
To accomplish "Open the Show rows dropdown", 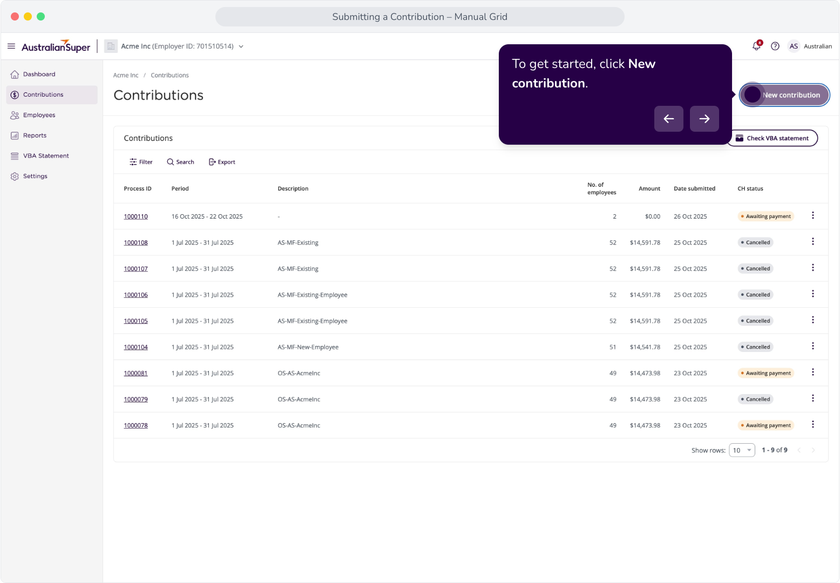I will point(742,450).
